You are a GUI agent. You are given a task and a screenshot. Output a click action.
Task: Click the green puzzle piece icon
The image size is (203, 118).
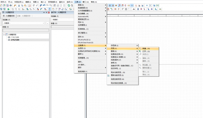[8, 9]
